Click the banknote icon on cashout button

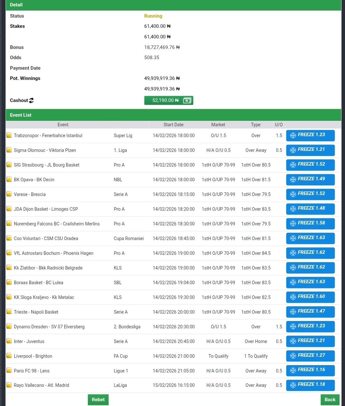coord(187,101)
